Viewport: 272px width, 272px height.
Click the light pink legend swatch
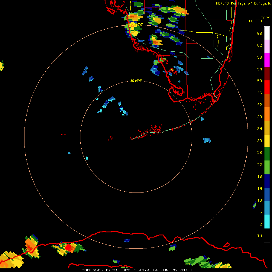point(267,47)
